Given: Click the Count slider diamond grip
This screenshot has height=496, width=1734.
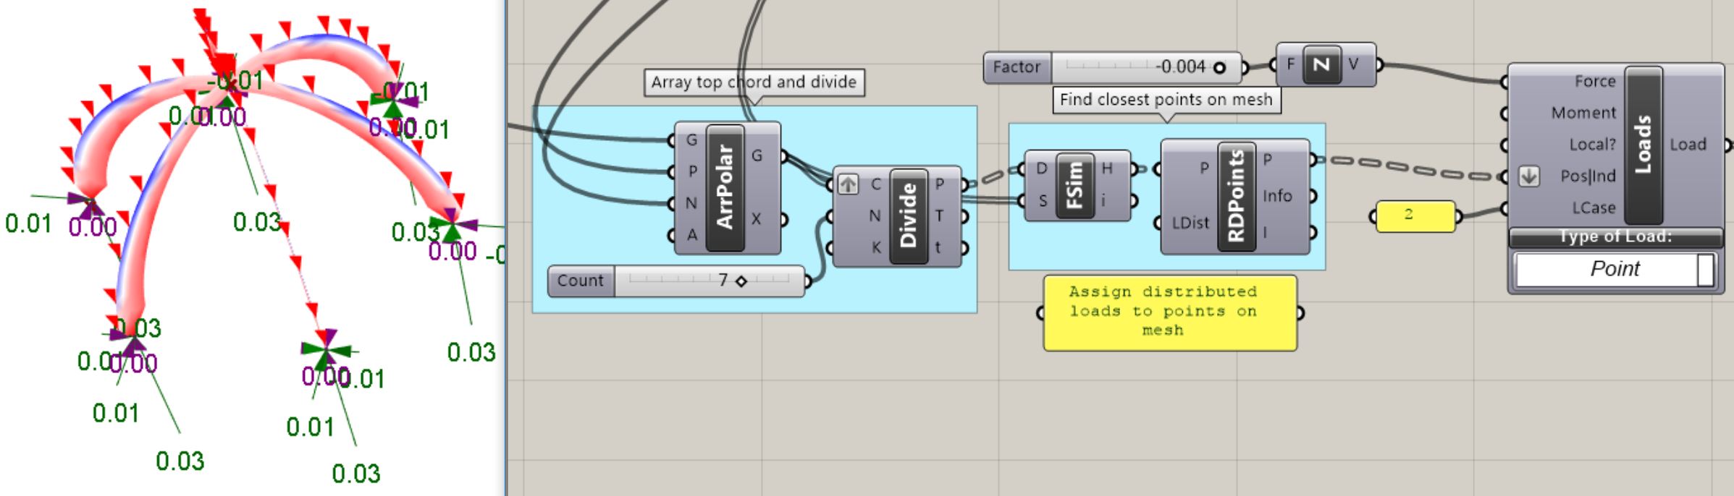Looking at the screenshot, I should [741, 281].
